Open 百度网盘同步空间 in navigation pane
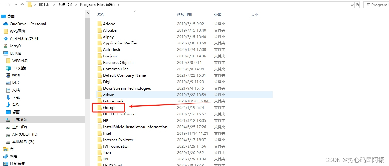This screenshot has width=389, height=166. coord(25,39)
